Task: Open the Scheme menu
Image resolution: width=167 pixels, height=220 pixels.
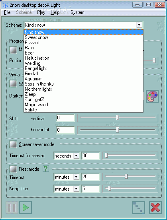Action: pos(24,12)
